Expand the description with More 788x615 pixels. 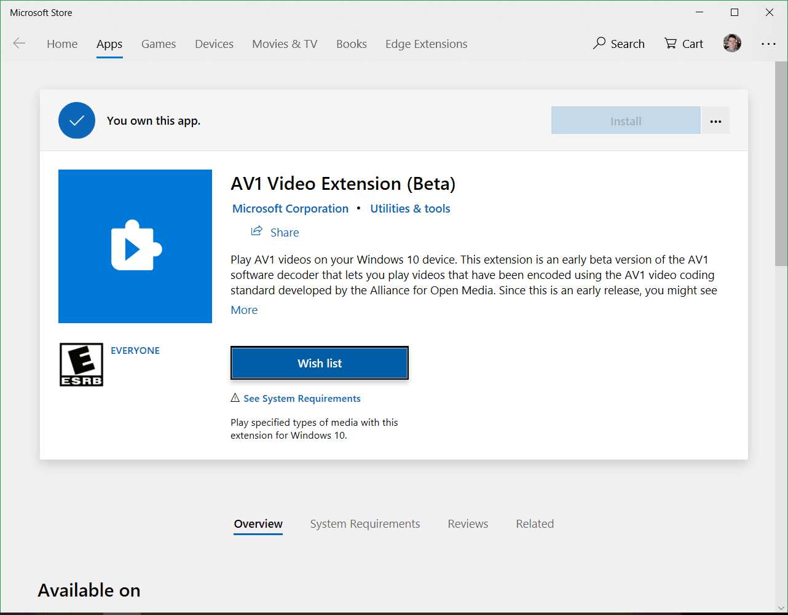tap(244, 310)
